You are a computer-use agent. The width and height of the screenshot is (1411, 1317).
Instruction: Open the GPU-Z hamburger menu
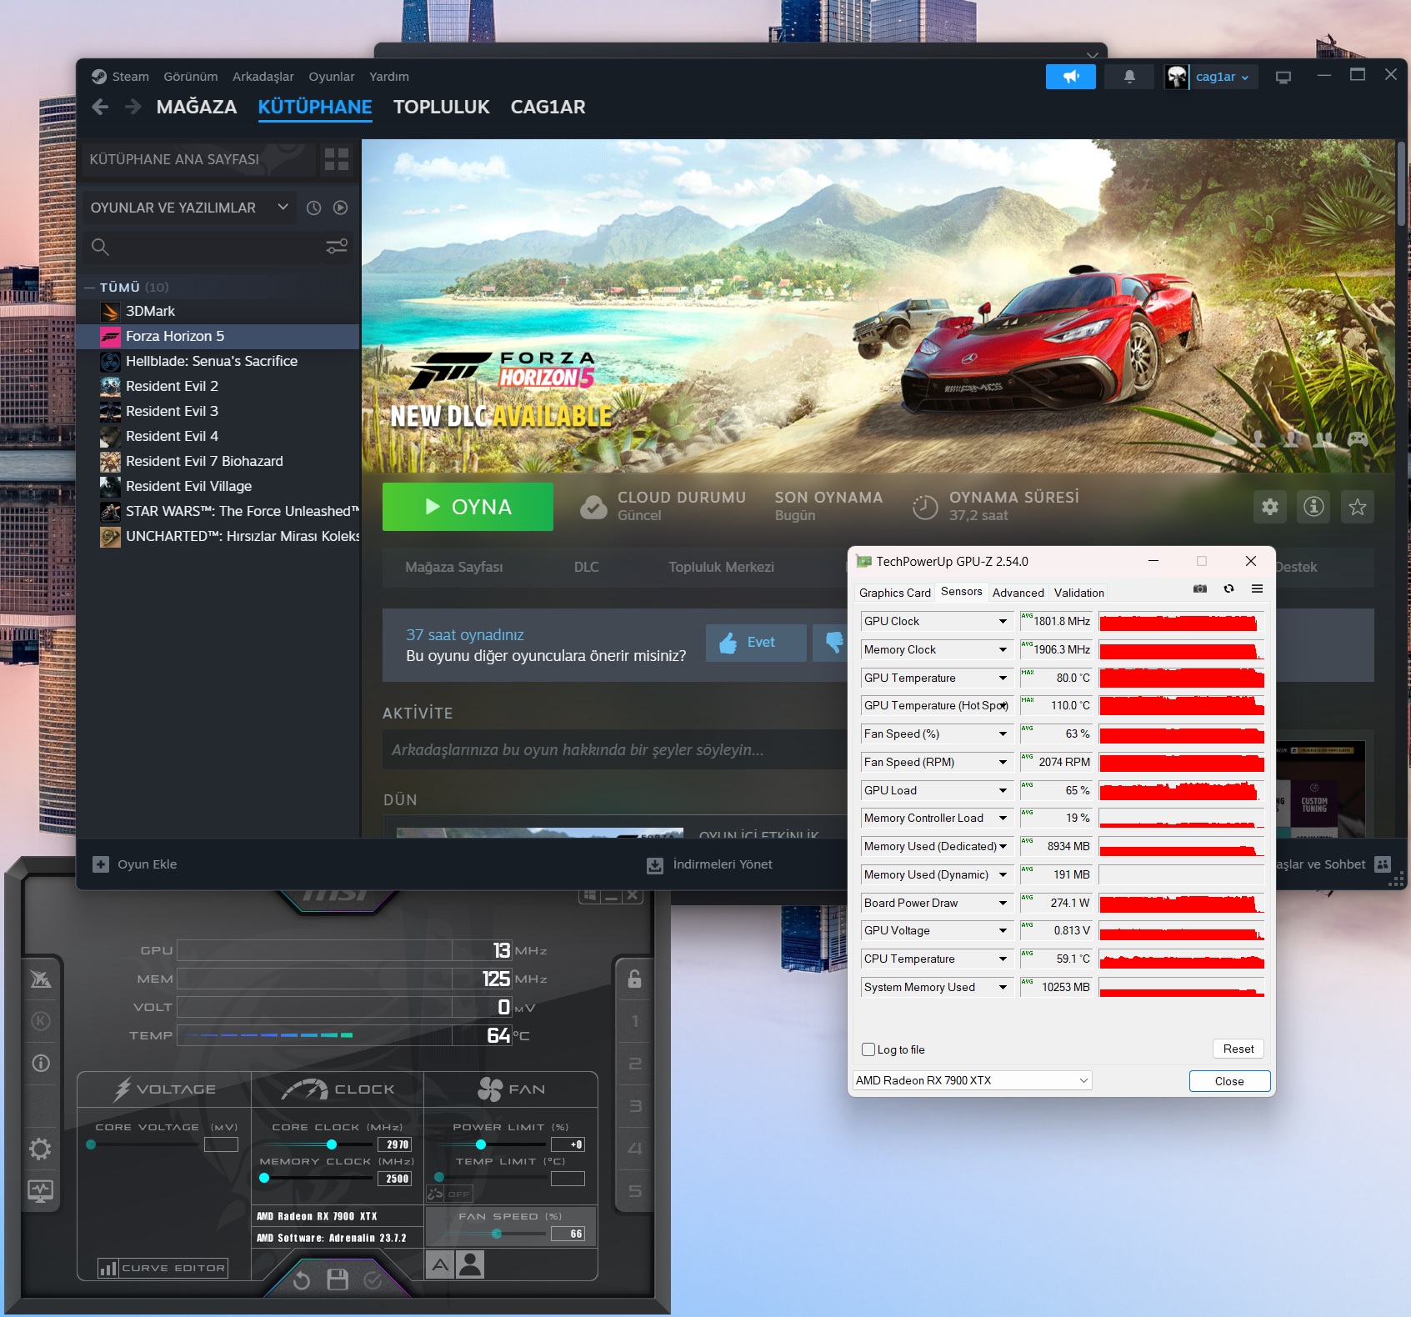click(1257, 588)
